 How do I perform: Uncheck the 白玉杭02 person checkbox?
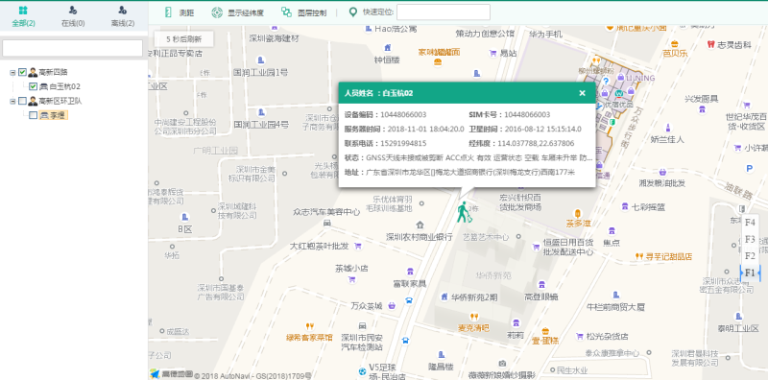coord(33,86)
